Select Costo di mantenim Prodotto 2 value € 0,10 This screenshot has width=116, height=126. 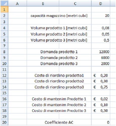(101, 105)
